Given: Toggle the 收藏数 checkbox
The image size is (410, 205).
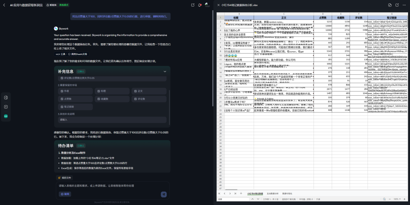Looking at the screenshot, I should point(99,99).
